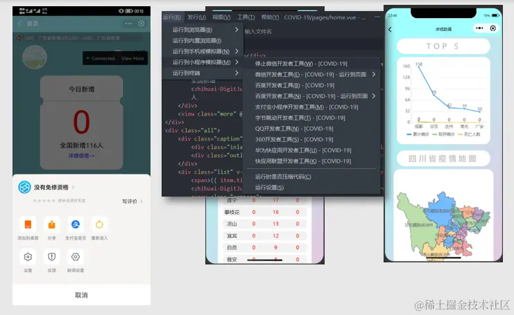Screen dimensions: 514x315
Task: Tap the 分享 share icon
Action: 52,224
